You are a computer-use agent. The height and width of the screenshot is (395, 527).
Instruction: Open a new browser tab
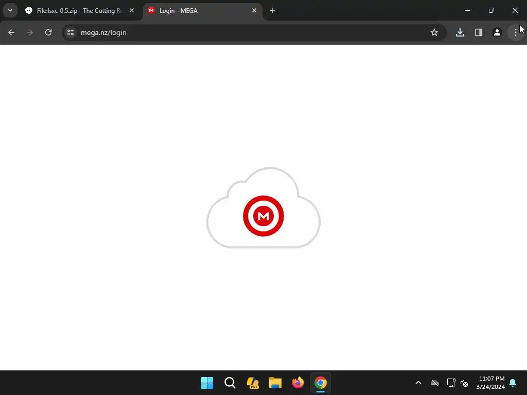point(273,10)
